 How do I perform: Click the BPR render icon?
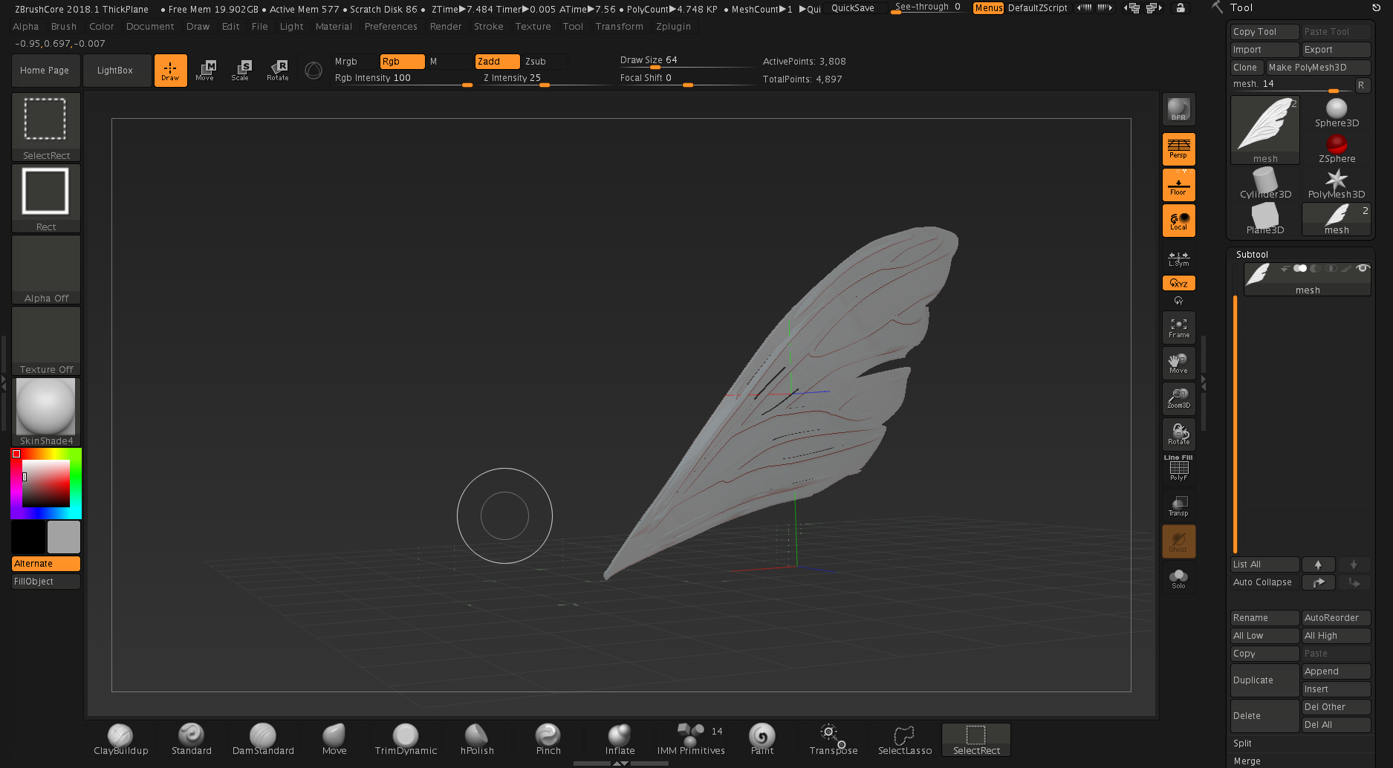point(1178,108)
